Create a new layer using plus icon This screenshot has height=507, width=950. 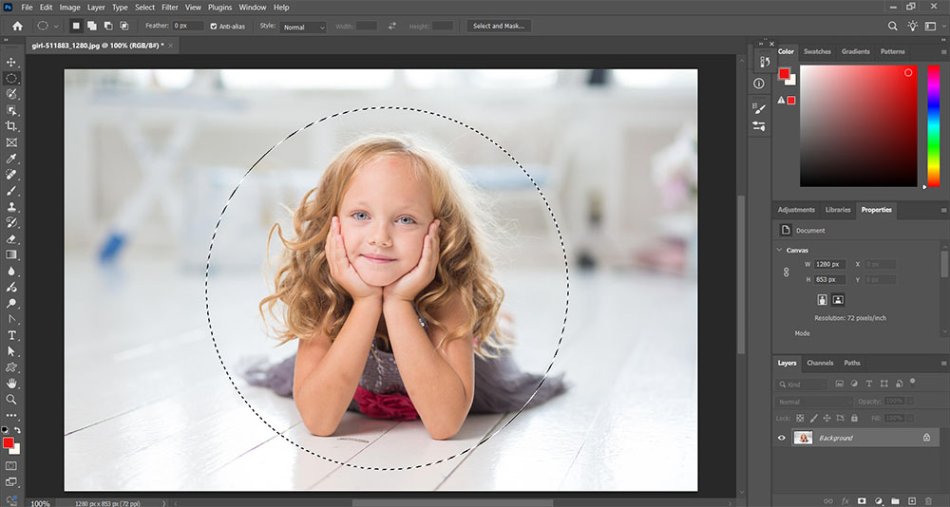click(911, 500)
